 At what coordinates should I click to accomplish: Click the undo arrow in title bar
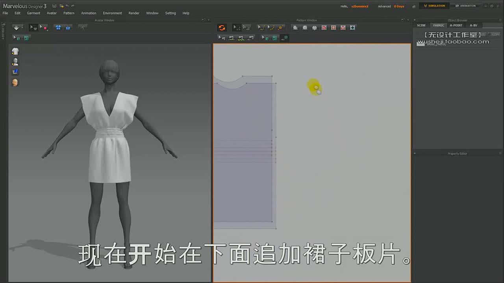(x=67, y=6)
